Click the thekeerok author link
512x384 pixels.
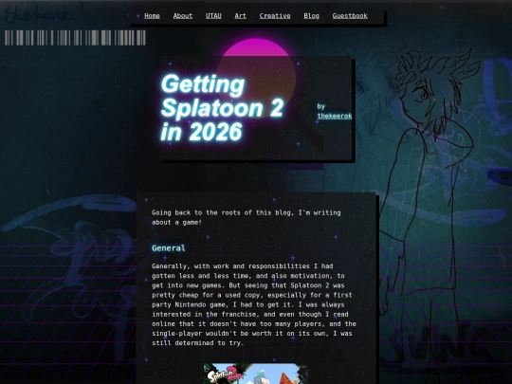pos(335,116)
